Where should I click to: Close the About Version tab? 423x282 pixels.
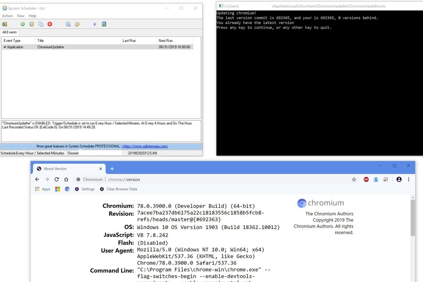pyautogui.click(x=101, y=168)
